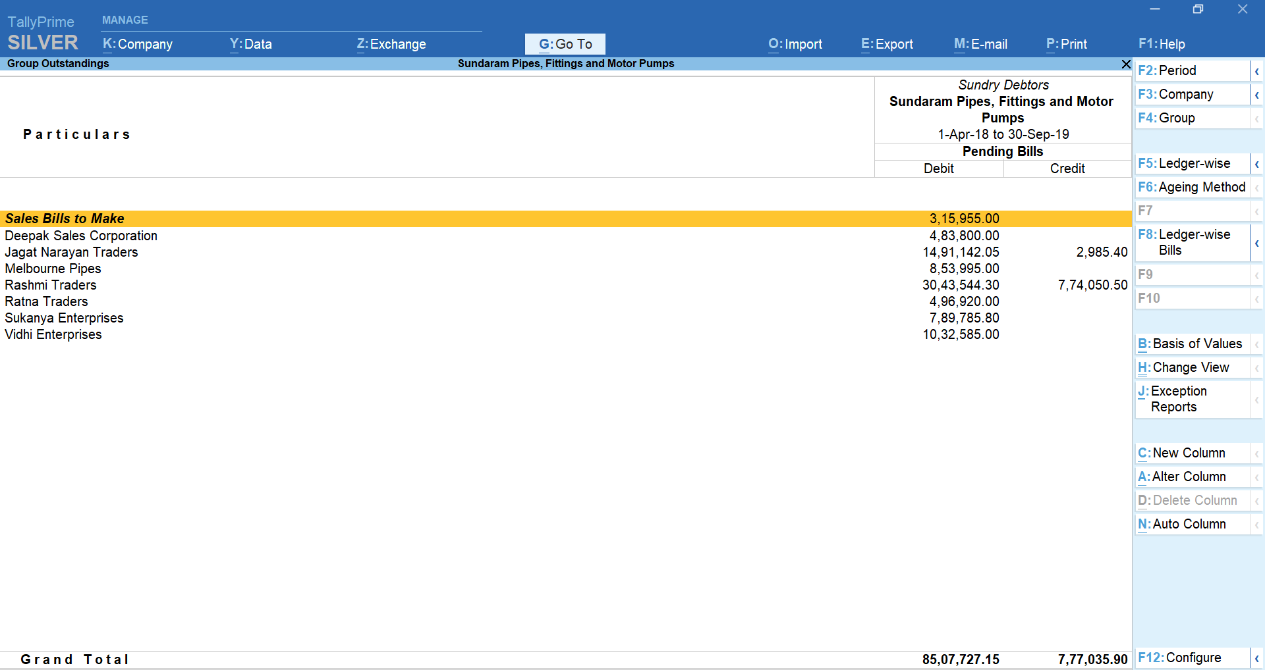Screen dimensions: 1265x670
Task: Expand the Ledger-wise Bills chevron
Action: [x=1257, y=242]
